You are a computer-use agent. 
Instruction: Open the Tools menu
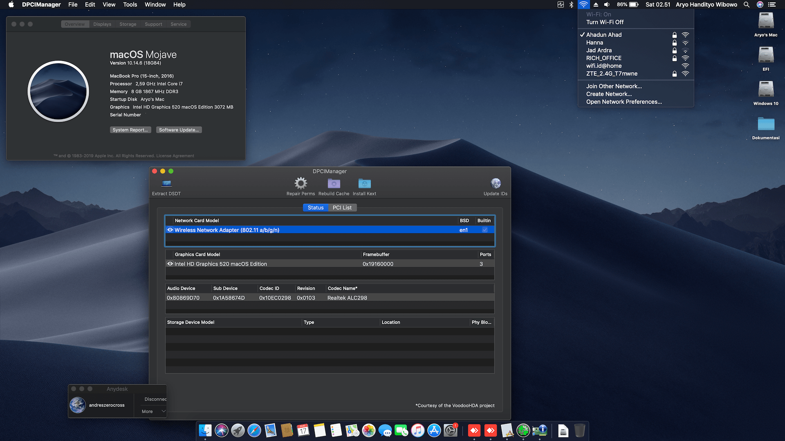(130, 4)
